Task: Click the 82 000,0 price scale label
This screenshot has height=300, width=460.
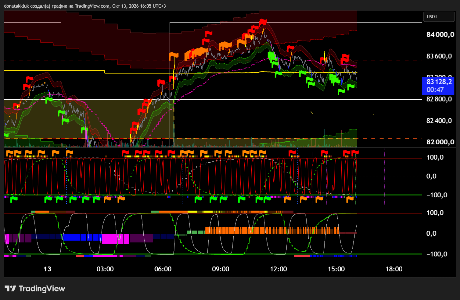Action: coord(440,142)
